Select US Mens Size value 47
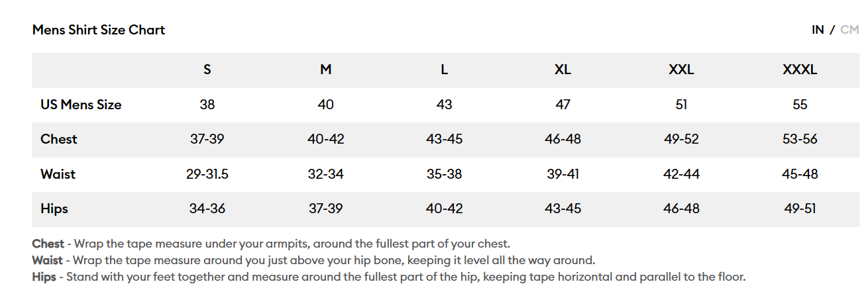 point(563,105)
